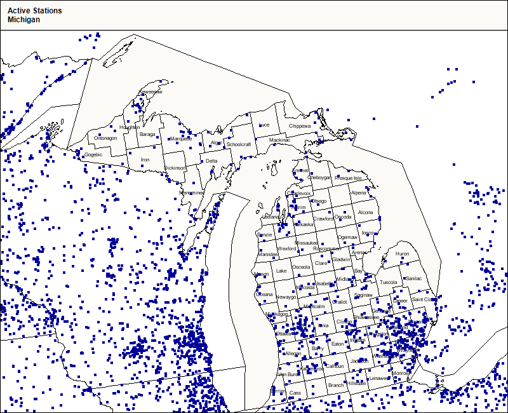The image size is (508, 413).
Task: Select Mackinac county label
Action: click(x=279, y=140)
